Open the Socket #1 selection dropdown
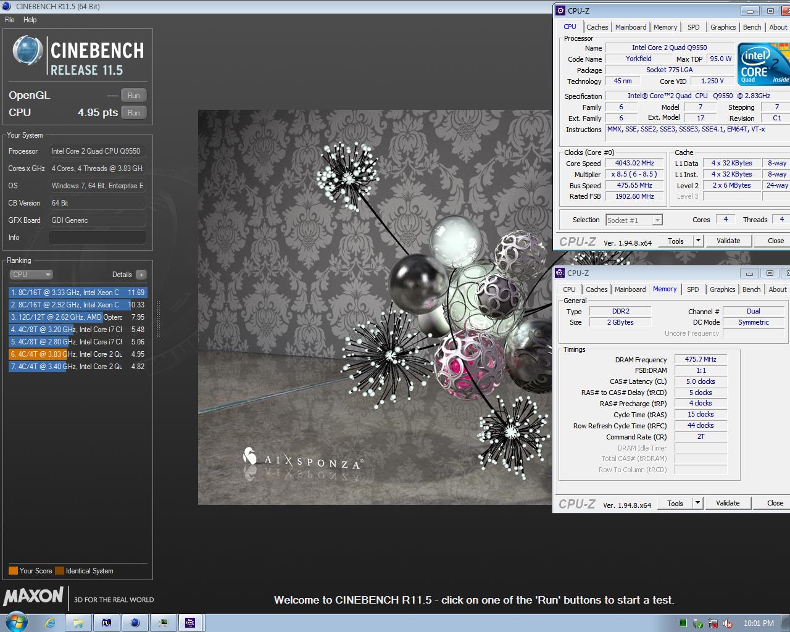This screenshot has height=632, width=790. click(634, 220)
